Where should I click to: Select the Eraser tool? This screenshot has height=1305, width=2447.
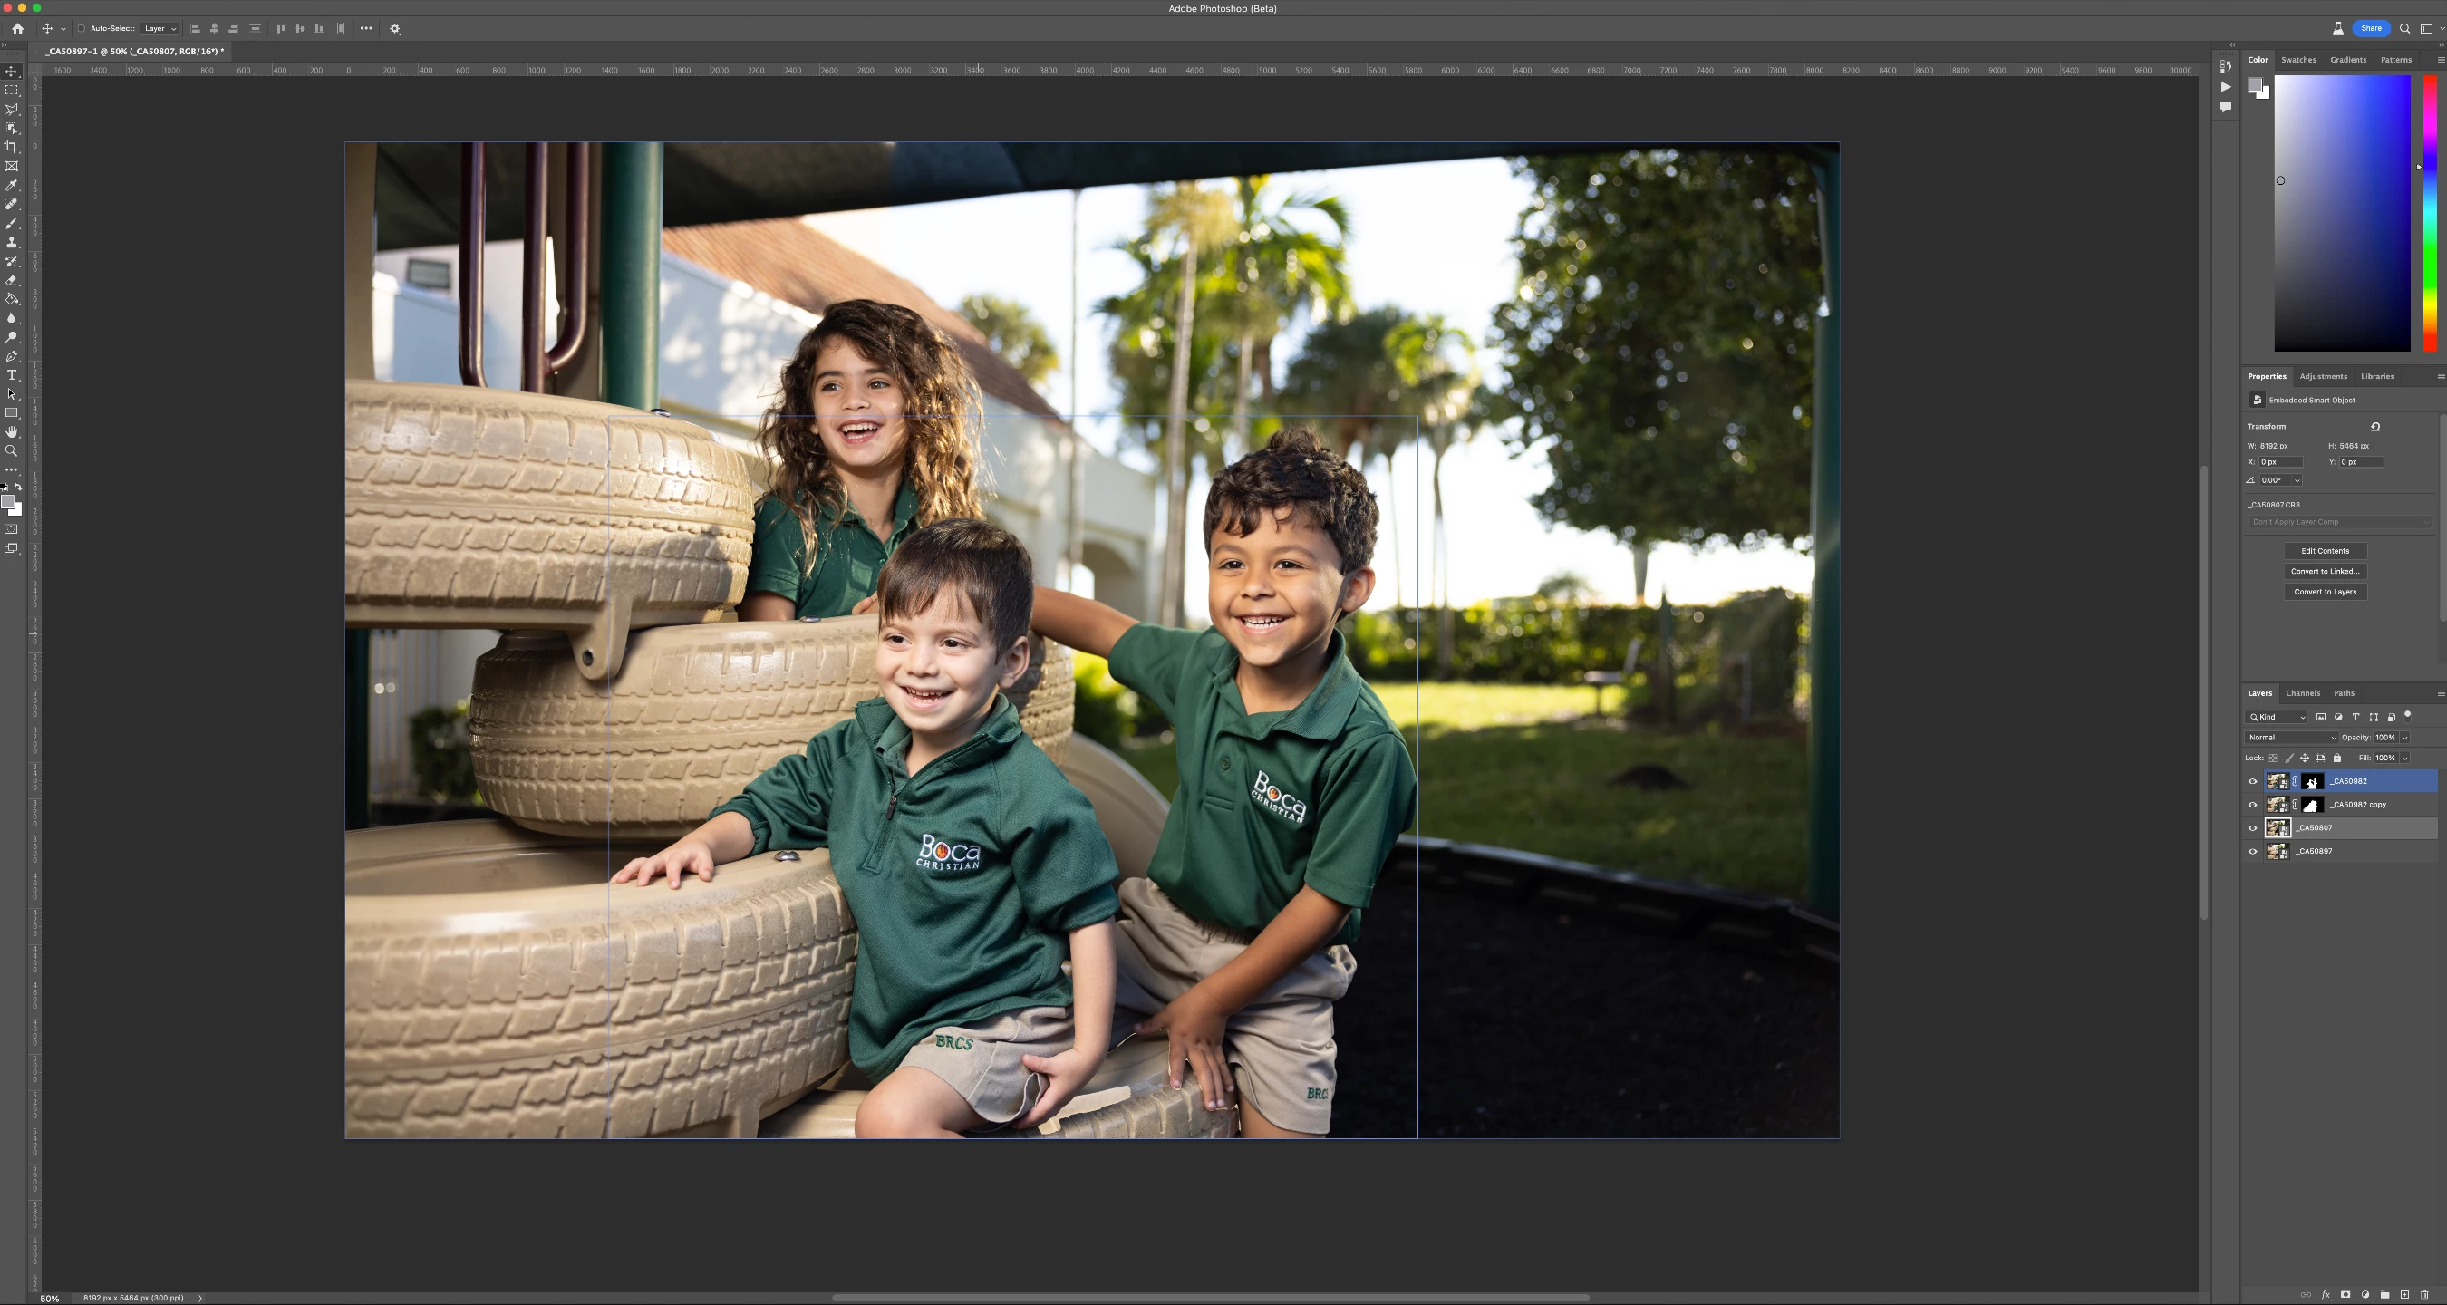tap(13, 280)
